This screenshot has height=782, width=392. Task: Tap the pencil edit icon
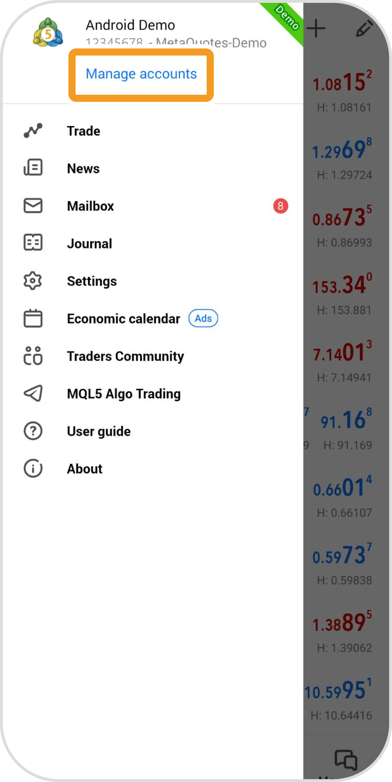(364, 28)
